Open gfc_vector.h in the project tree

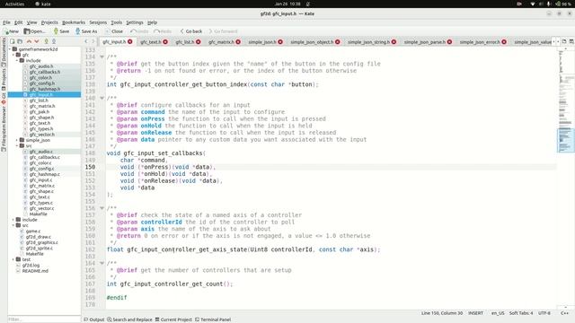[x=42, y=135]
